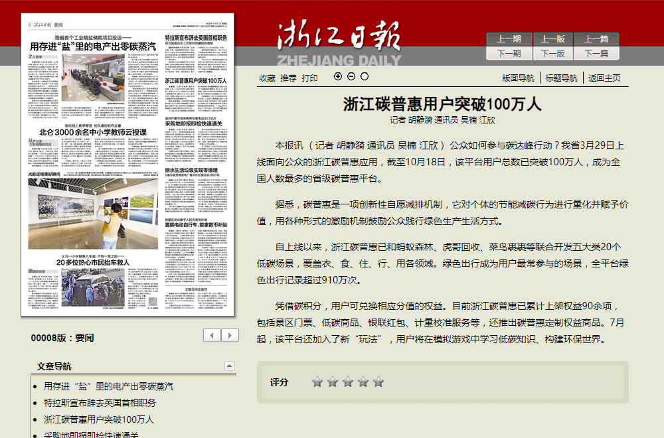Jump to previous page with 上一版
Screen dimensions: 664x438
(552, 39)
